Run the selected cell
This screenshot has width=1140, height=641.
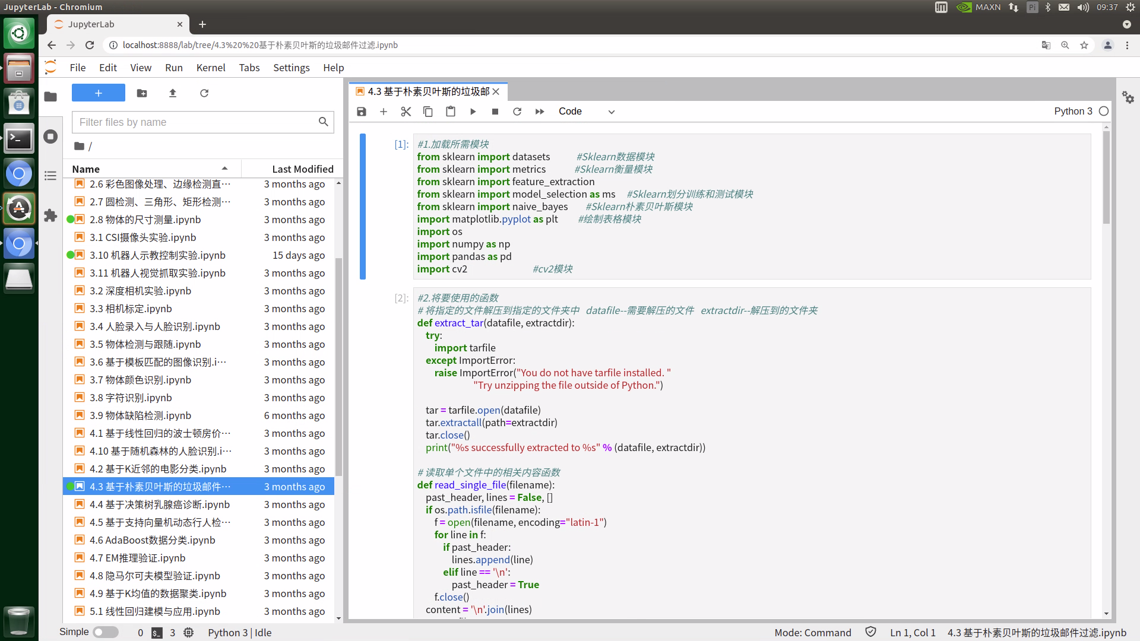473,112
